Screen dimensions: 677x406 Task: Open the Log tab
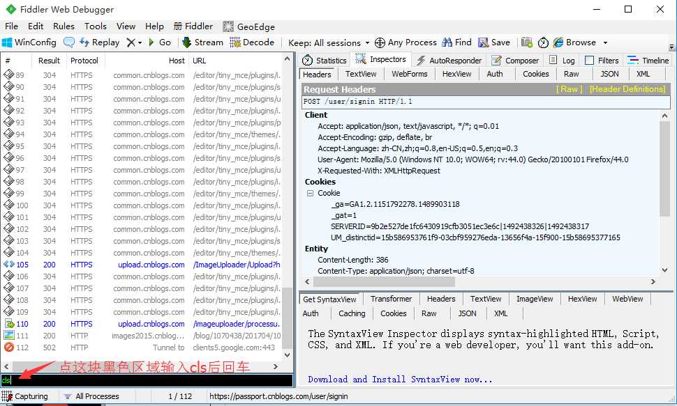click(562, 61)
